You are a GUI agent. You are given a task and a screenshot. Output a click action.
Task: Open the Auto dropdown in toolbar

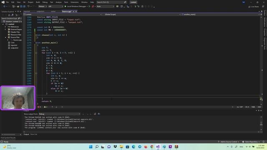click(x=105, y=7)
